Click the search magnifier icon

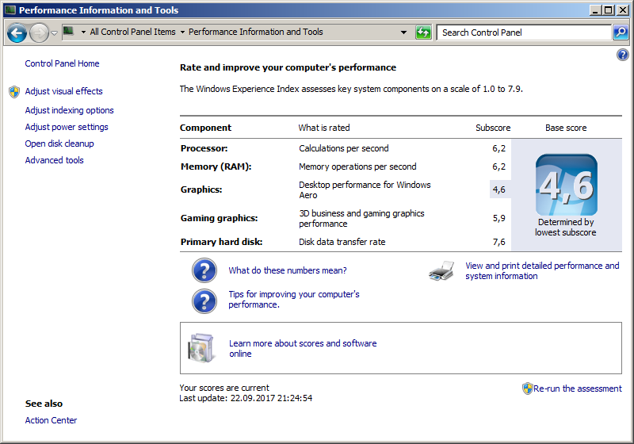[621, 33]
